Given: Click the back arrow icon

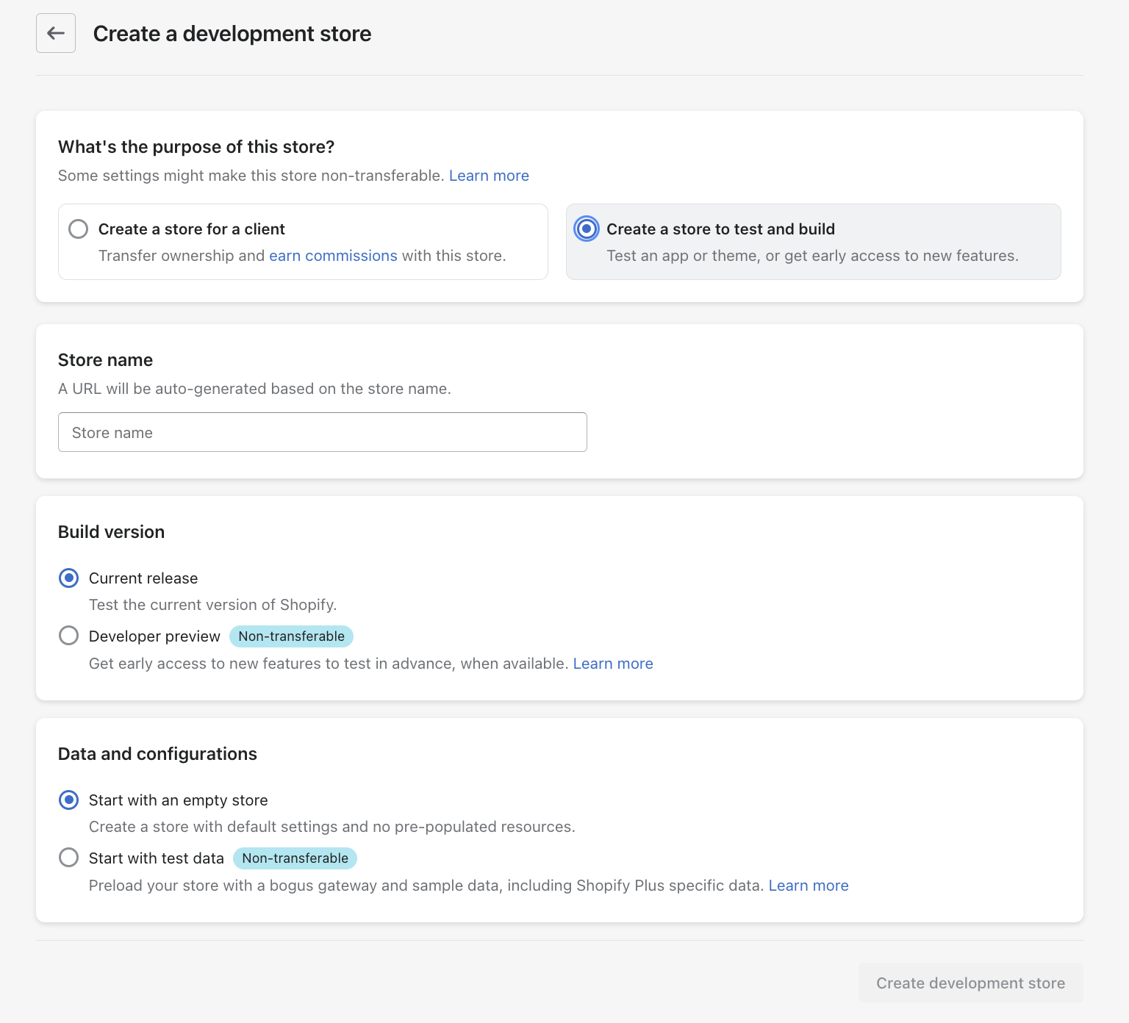Looking at the screenshot, I should 56,33.
